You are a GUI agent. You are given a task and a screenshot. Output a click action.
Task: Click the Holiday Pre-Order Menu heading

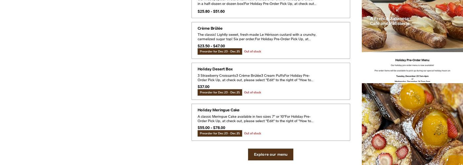tap(412, 60)
